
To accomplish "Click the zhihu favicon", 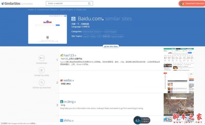I will 61,121.
